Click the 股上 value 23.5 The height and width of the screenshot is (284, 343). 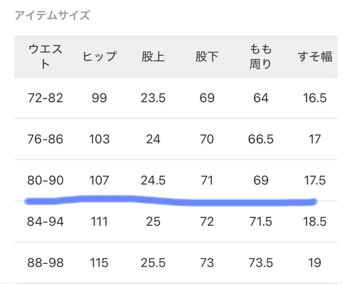153,98
